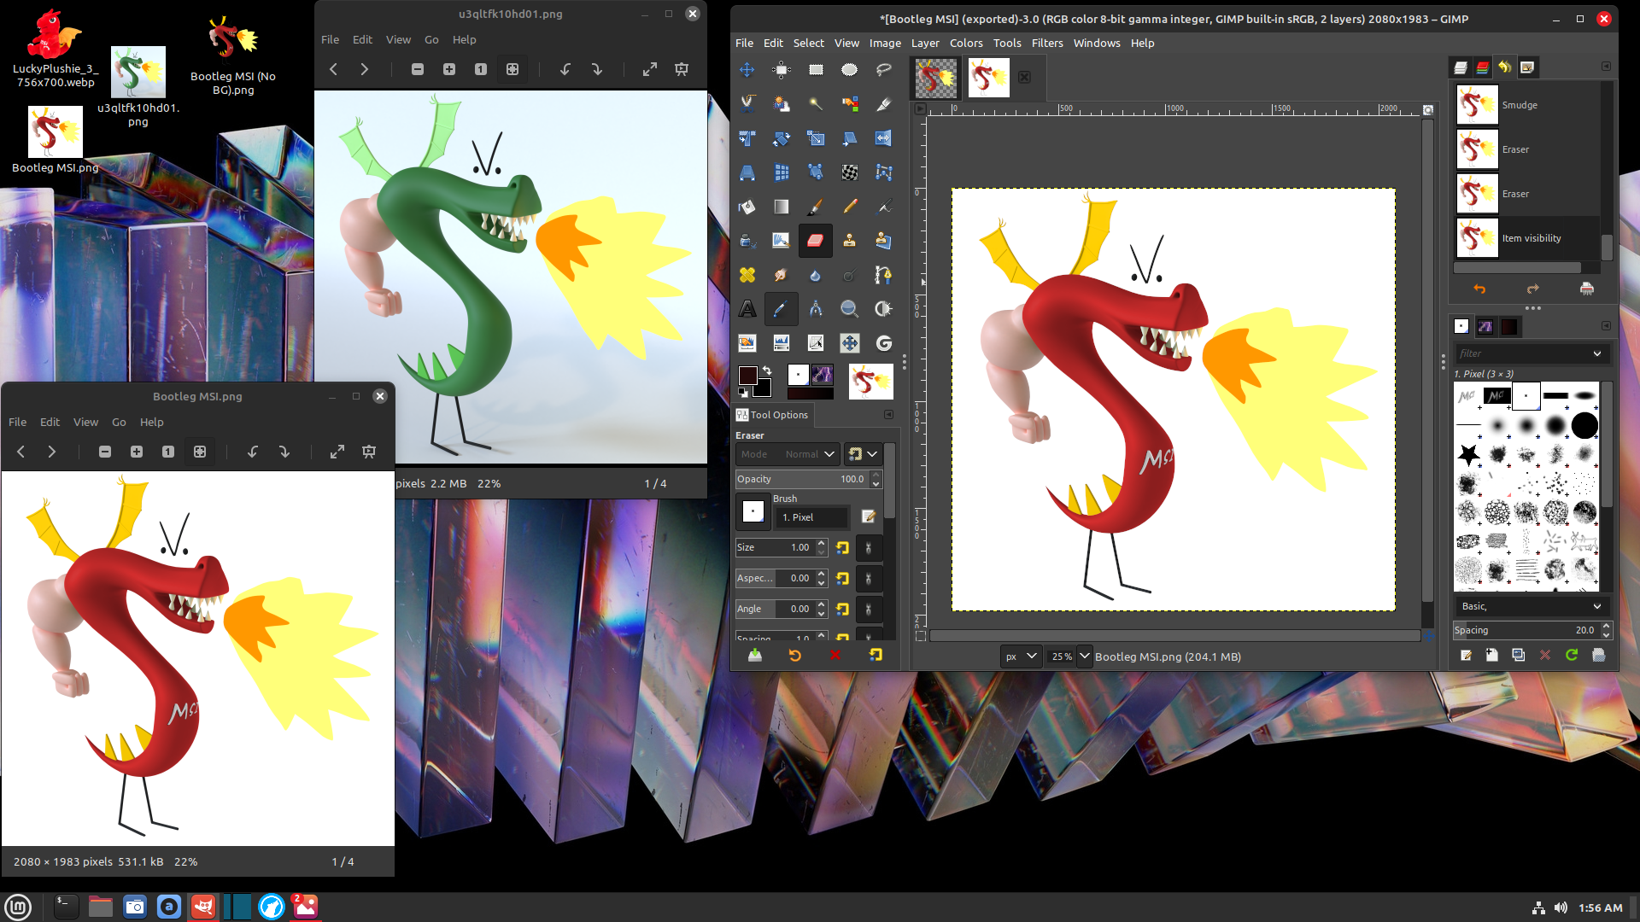This screenshot has height=922, width=1640.
Task: Choose the Text tool in the toolbox
Action: tap(747, 309)
